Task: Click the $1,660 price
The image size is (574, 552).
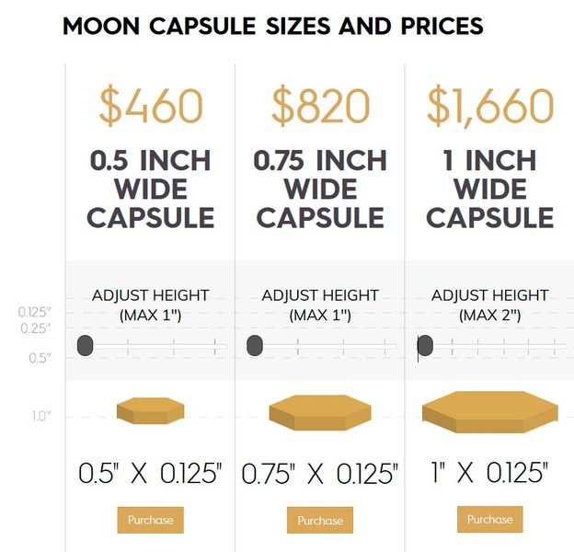Action: click(489, 108)
